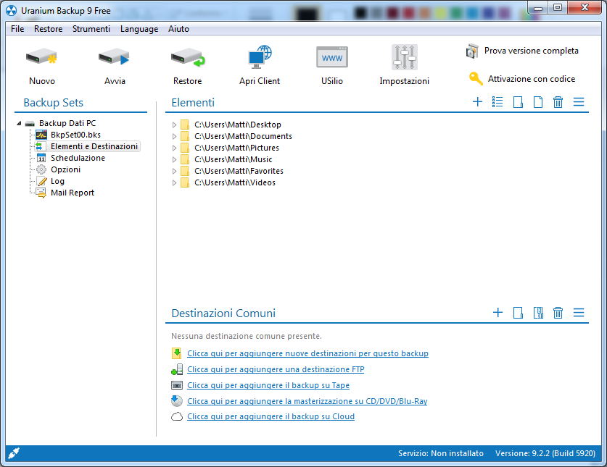Click Servizio: Non installato status text

pyautogui.click(x=440, y=453)
